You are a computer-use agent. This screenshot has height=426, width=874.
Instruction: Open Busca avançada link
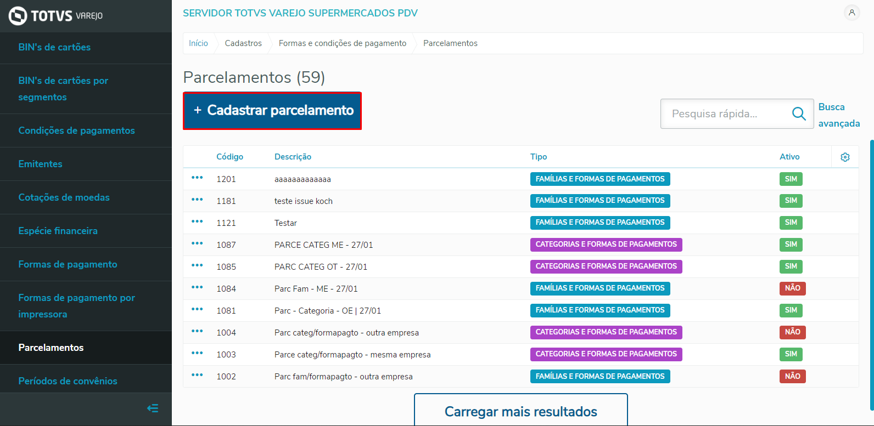839,115
